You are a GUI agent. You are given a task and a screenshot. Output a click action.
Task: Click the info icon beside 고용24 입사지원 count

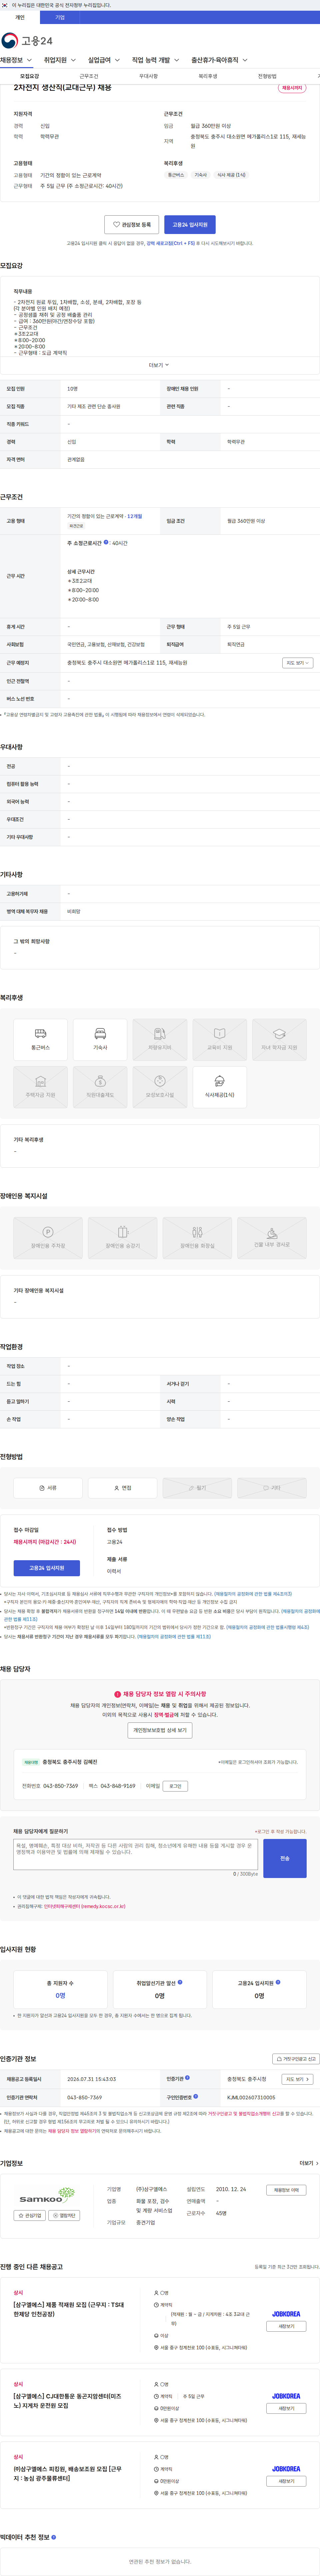tap(278, 1982)
